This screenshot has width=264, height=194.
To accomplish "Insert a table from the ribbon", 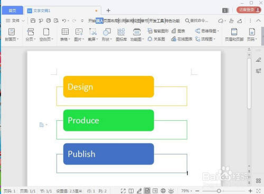I will coord(65,32).
